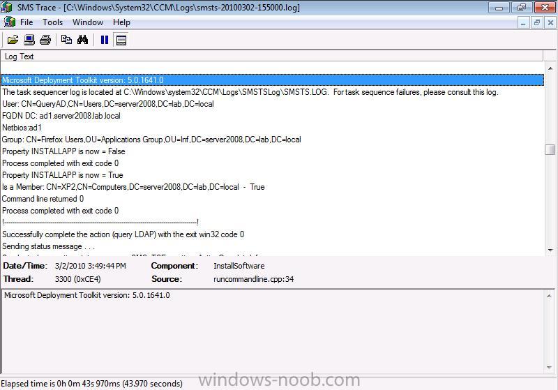558x390 pixels.
Task: Select Property INSTALLAPP is now = True
Action: click(x=273, y=175)
